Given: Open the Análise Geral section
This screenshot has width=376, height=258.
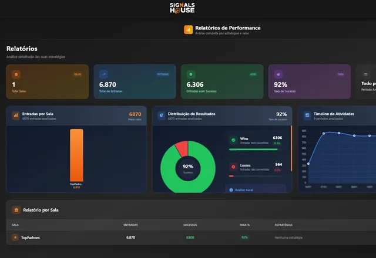Looking at the screenshot, I should [x=256, y=189].
